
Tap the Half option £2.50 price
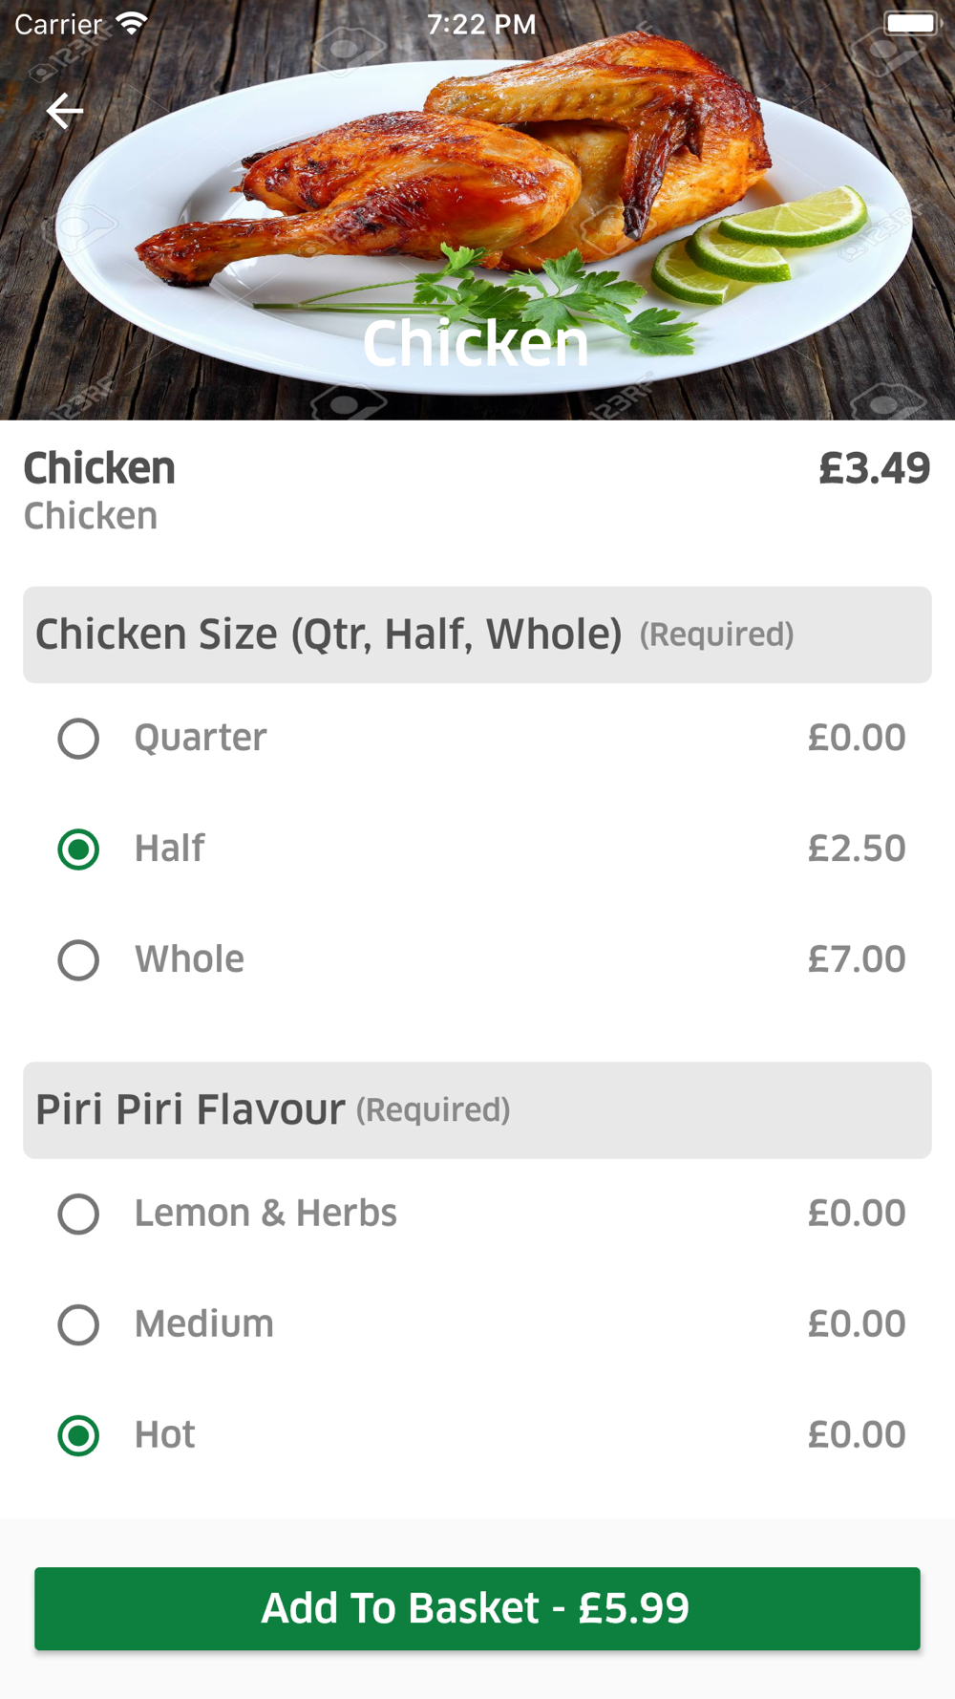pyautogui.click(x=856, y=849)
